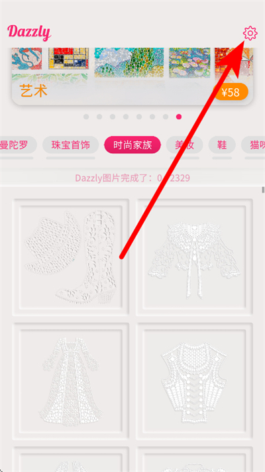Screen dimensions: 265x472
Task: Buy the art pack for ¥58
Action: click(x=231, y=91)
